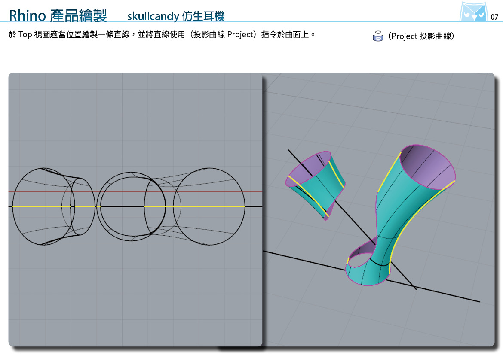The image size is (503, 355).
Task: Click the owl logo icon near page number
Action: (x=473, y=12)
